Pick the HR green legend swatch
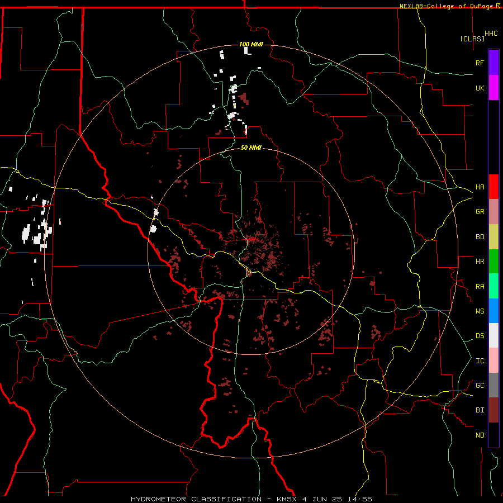The image size is (503, 503). pyautogui.click(x=493, y=262)
